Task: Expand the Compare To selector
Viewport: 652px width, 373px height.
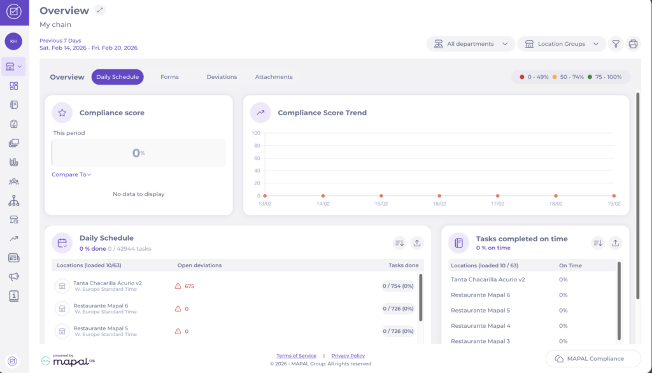Action: point(71,174)
